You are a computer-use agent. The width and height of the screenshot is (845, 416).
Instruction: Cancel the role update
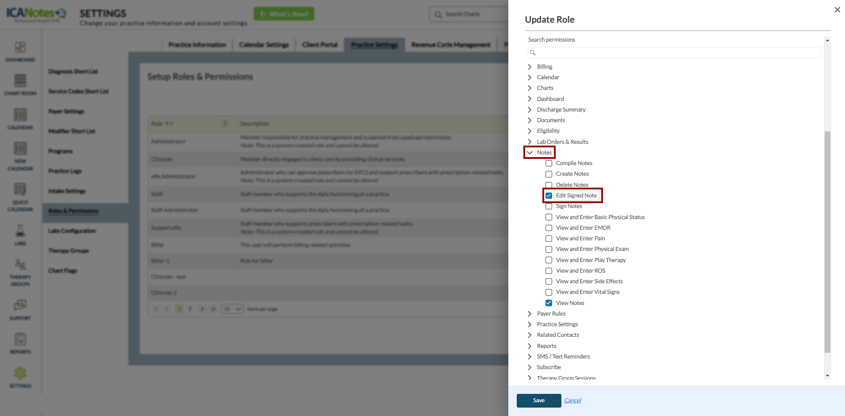pyautogui.click(x=572, y=401)
